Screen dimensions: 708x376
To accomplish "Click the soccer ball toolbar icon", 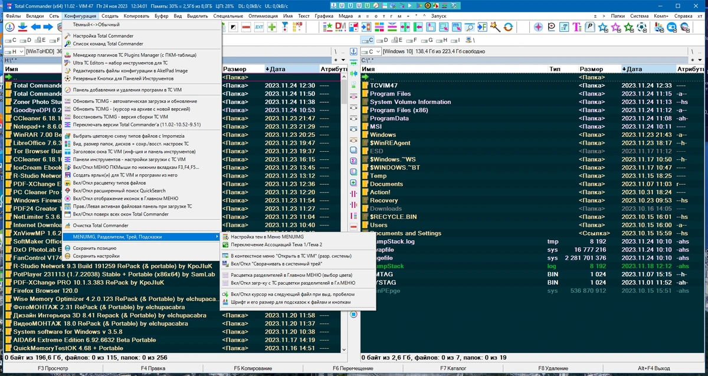I will 642,27.
